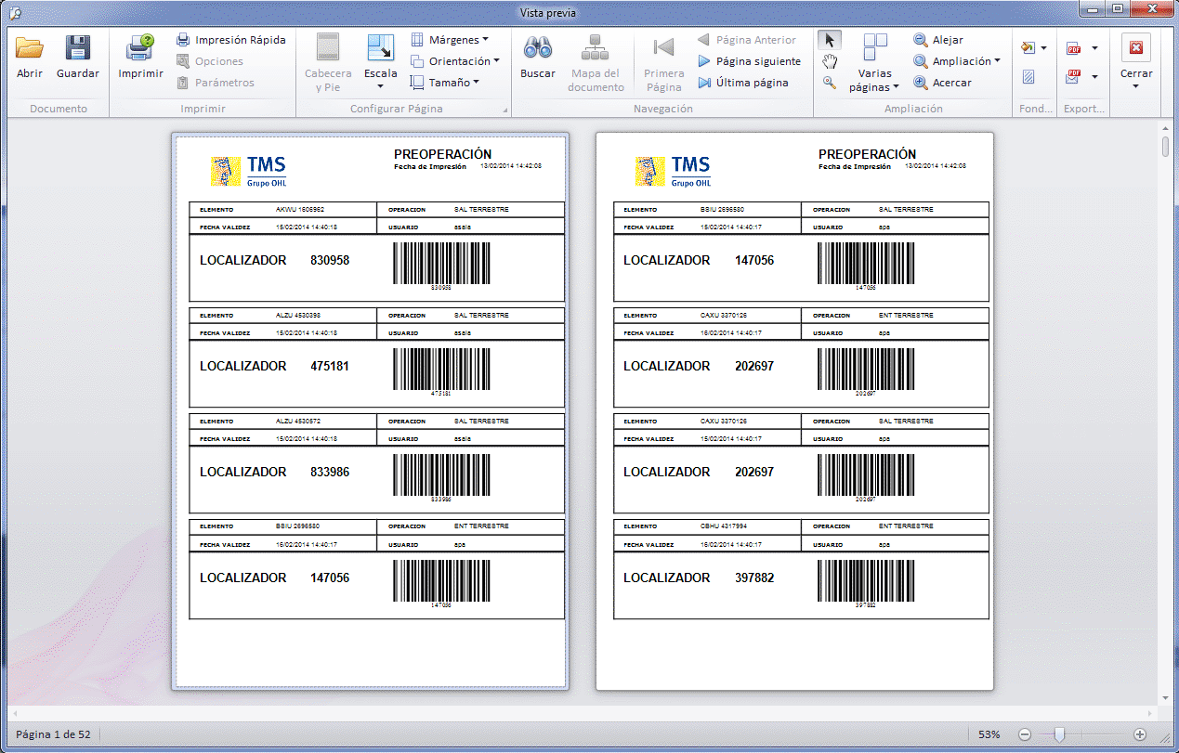Click the vertical scrollbar thumb

(x=1166, y=147)
